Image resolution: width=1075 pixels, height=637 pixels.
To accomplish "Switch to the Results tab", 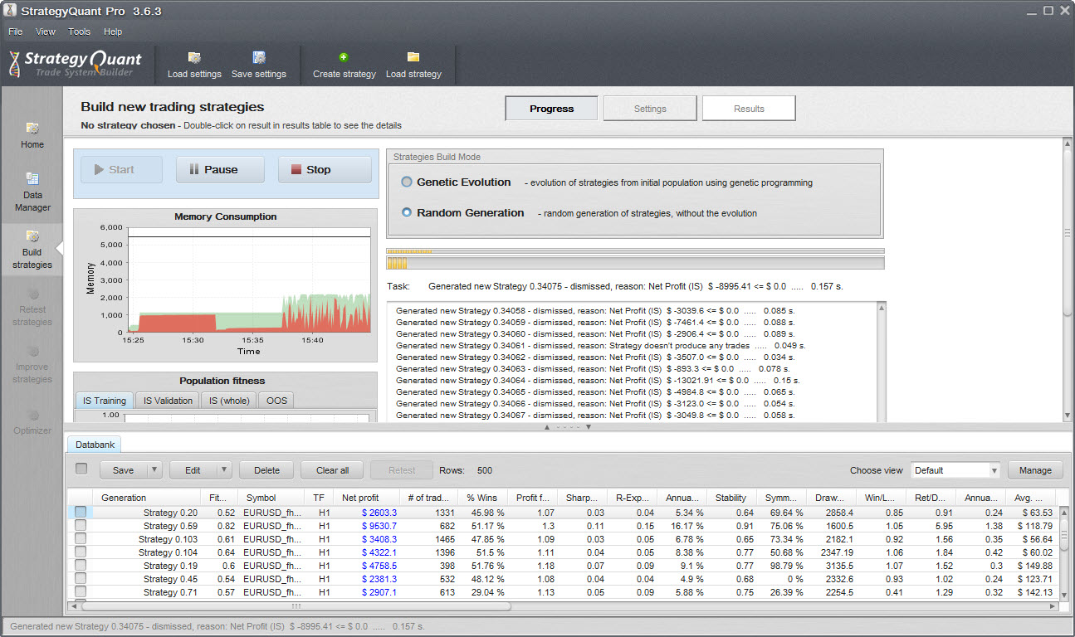I will [x=749, y=109].
